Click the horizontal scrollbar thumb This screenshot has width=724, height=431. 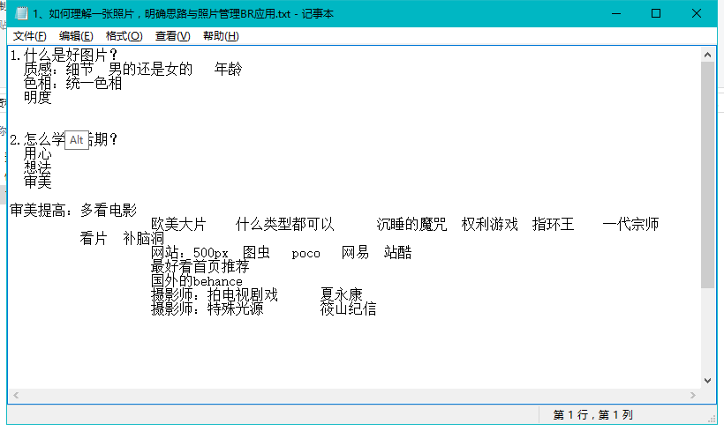point(353,396)
